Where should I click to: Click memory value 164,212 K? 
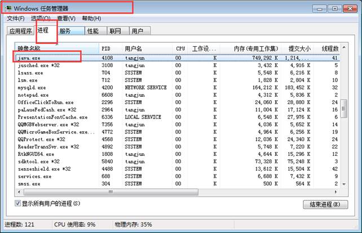click(265, 88)
